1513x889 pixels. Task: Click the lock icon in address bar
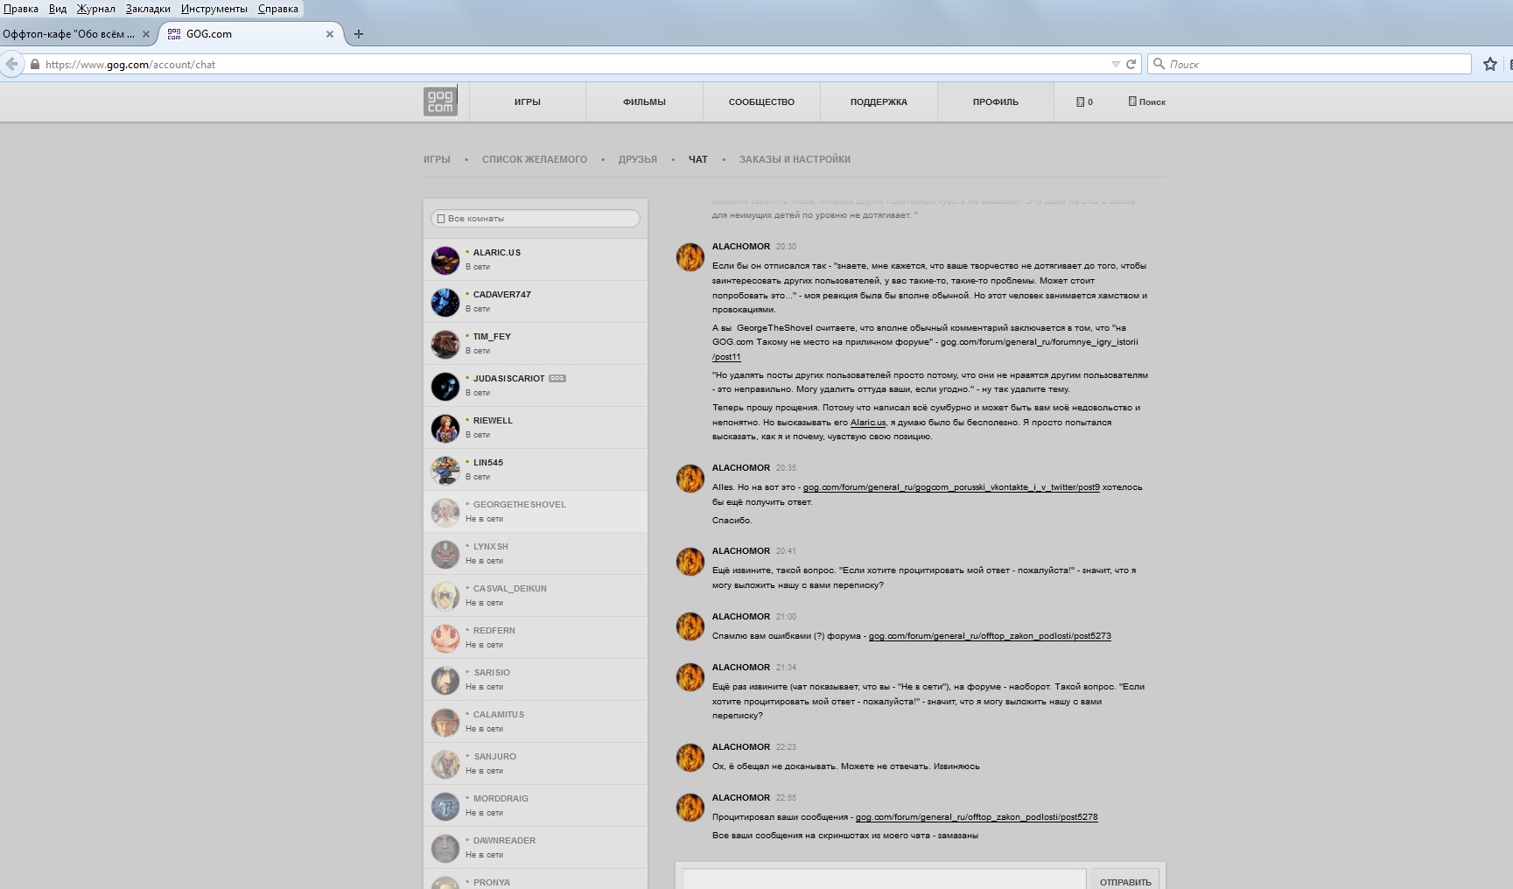point(35,64)
